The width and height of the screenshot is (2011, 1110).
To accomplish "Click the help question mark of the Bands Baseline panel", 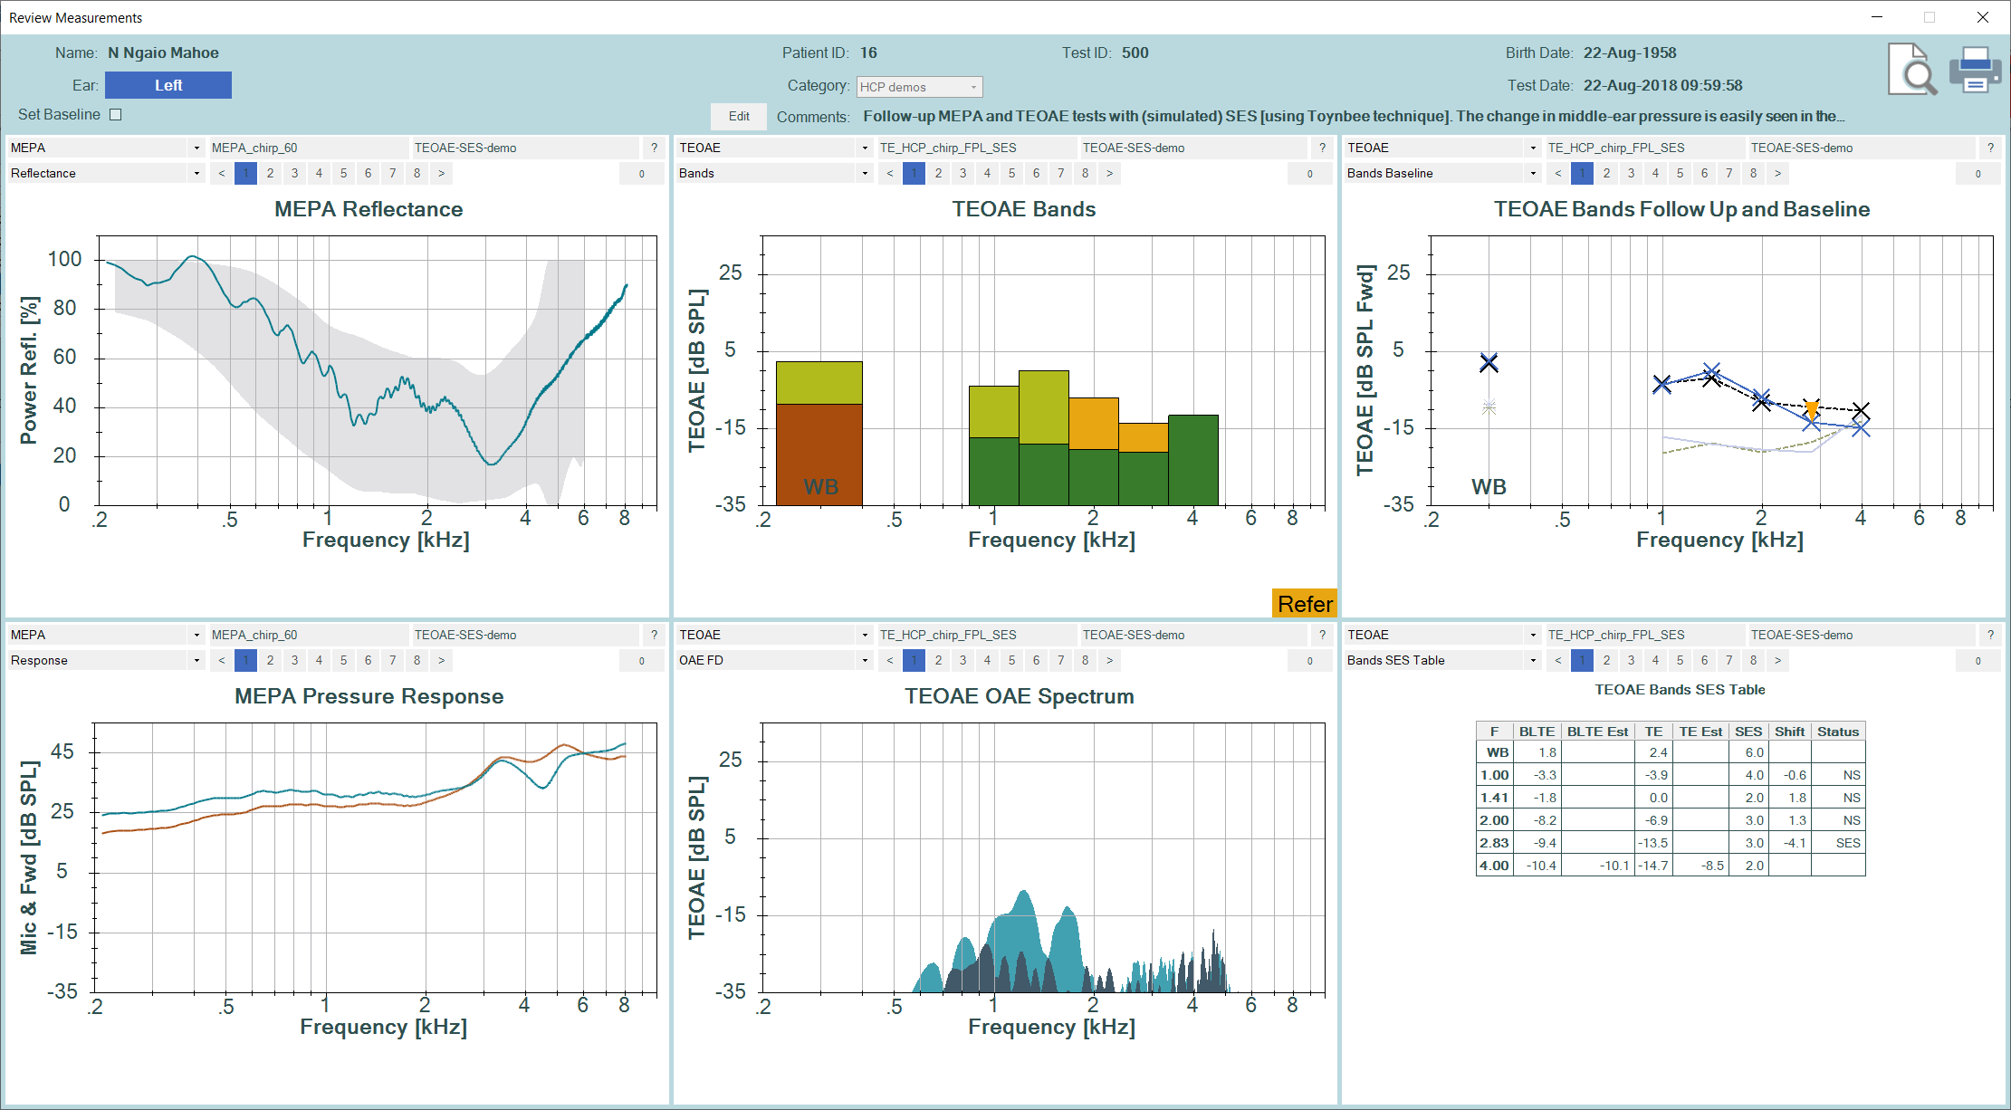I will (1990, 148).
